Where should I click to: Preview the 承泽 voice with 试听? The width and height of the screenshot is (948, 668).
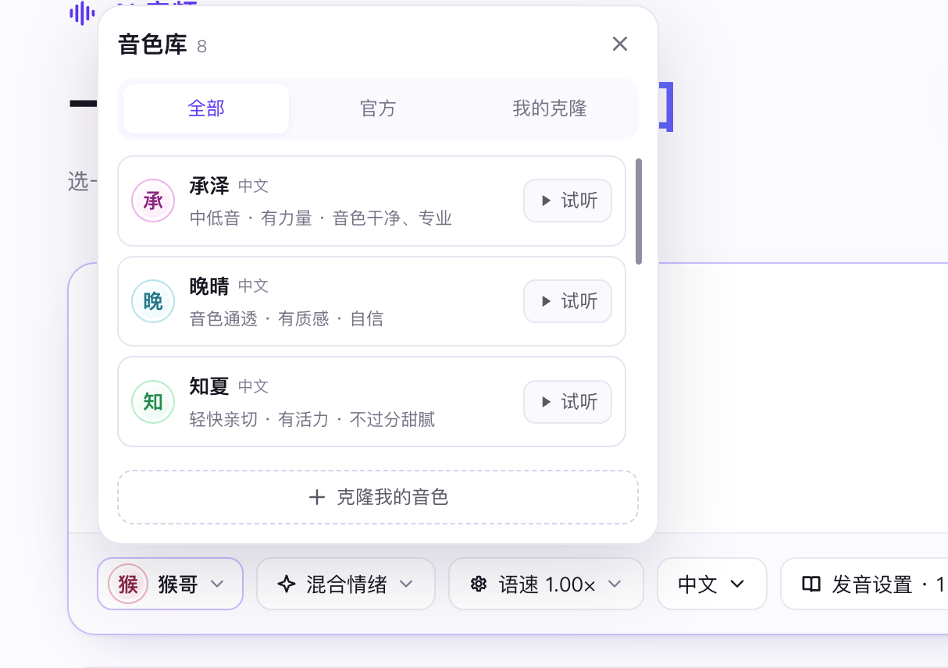pyautogui.click(x=568, y=201)
